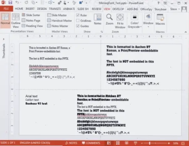This screenshot has width=189, height=146.
Task: Open the Handout Master view
Action: pos(60,21)
